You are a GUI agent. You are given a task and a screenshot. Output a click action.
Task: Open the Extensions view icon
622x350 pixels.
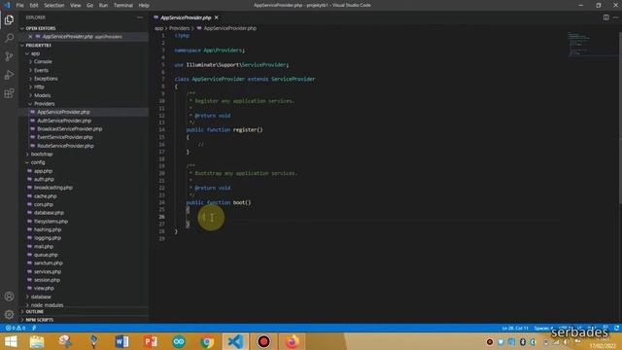pos(9,93)
